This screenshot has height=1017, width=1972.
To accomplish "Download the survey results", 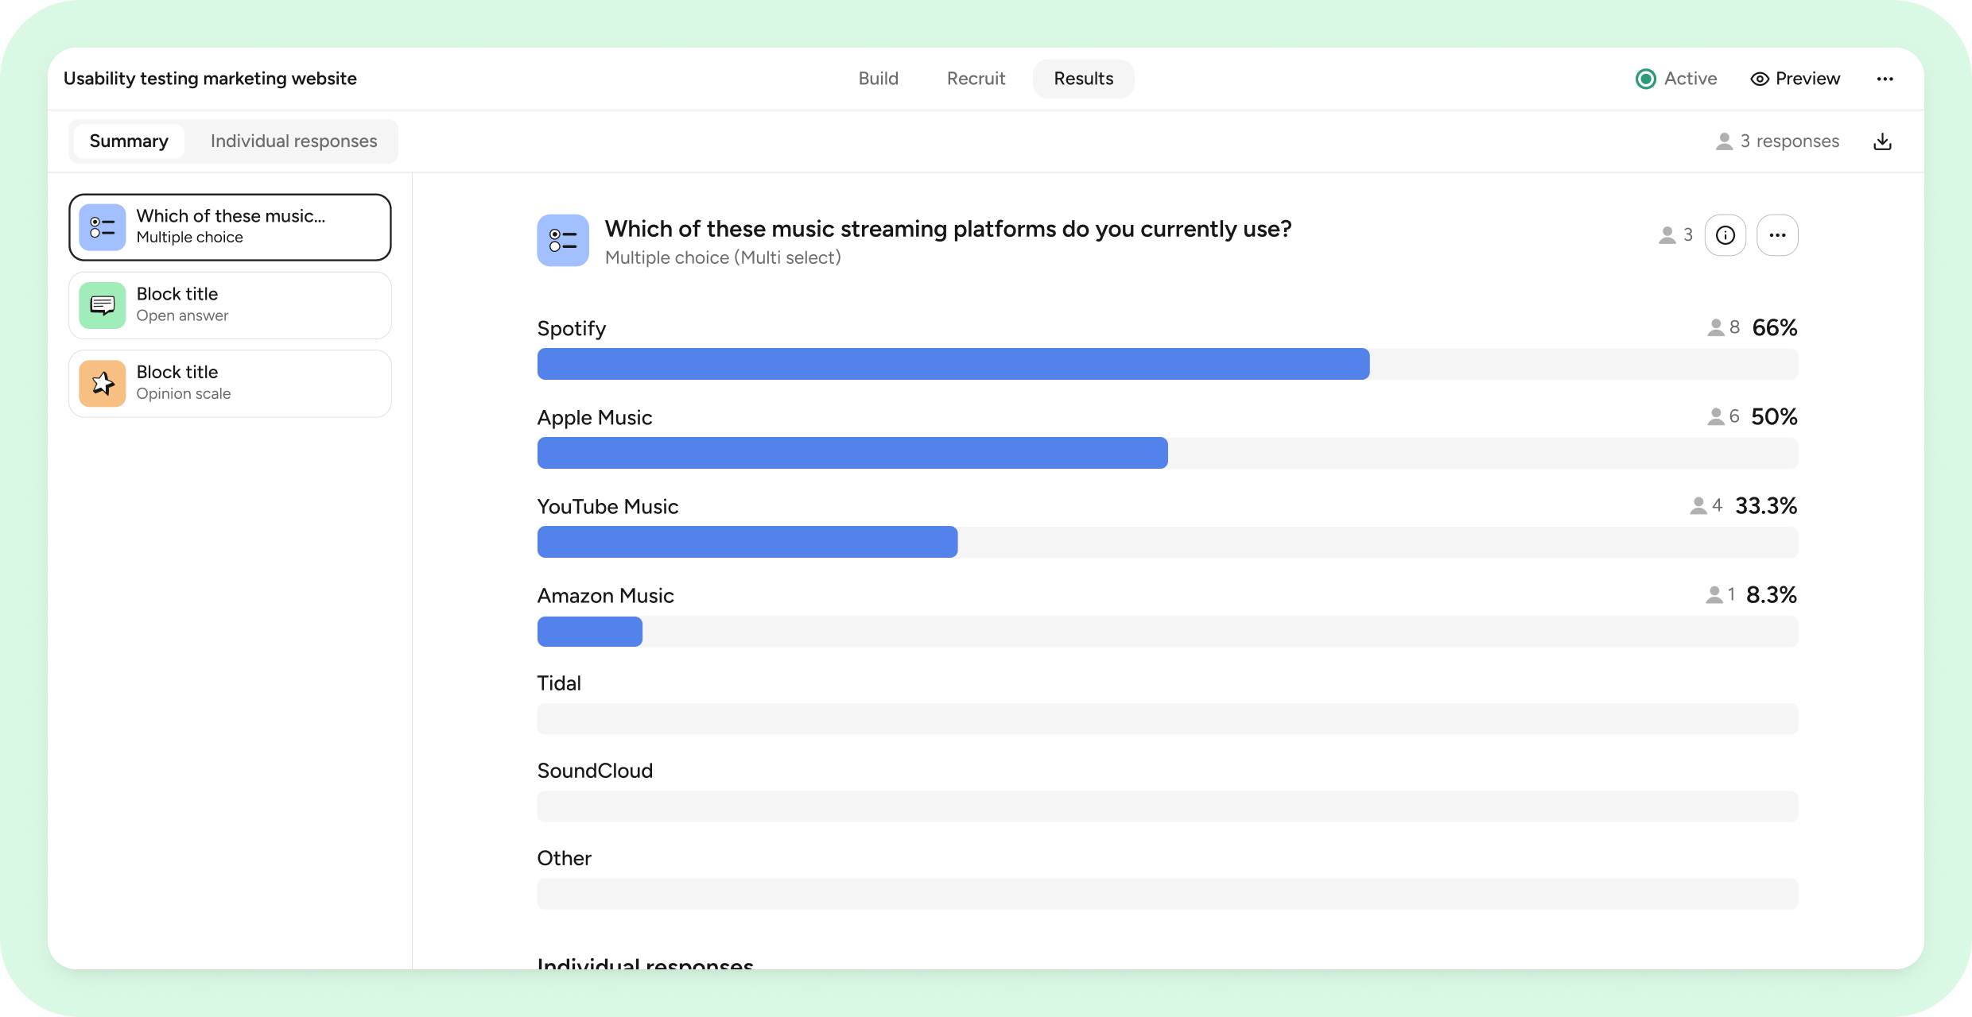I will click(1882, 141).
